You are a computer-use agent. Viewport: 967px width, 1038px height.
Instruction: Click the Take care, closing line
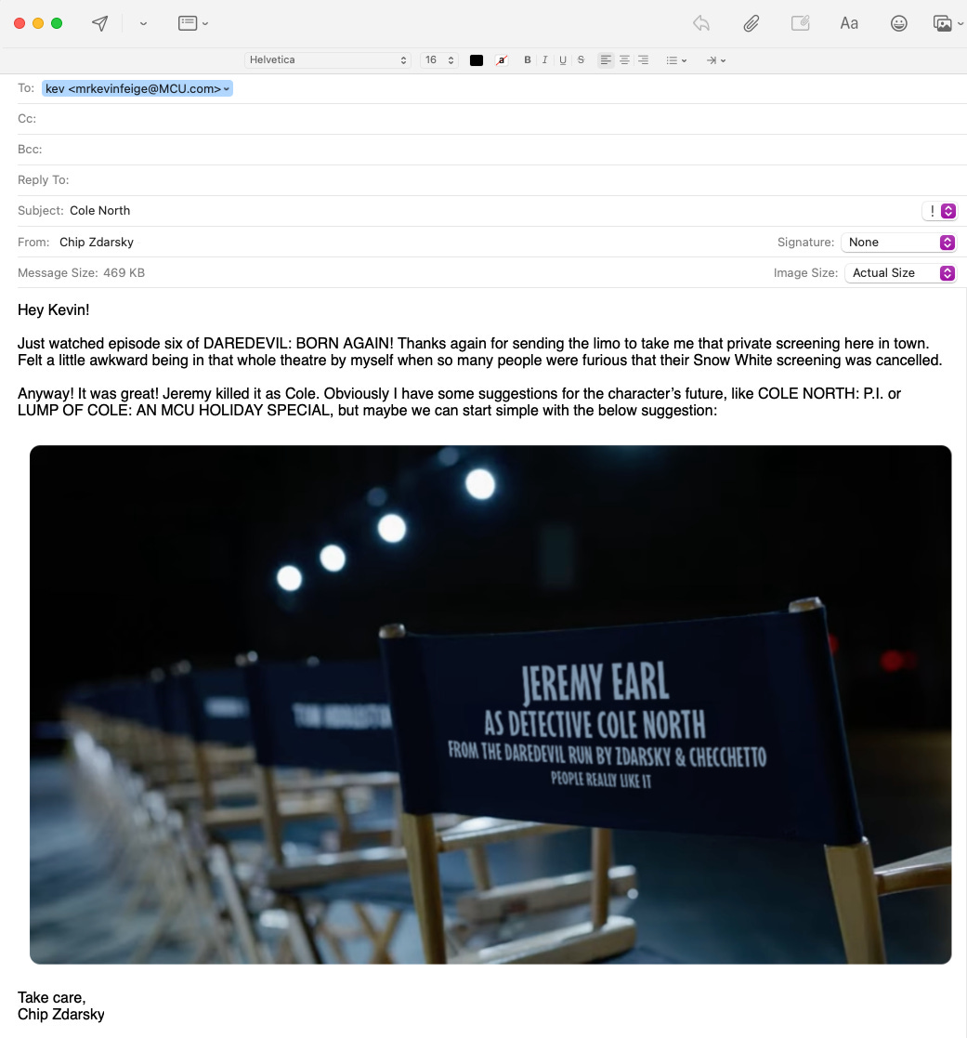coord(52,998)
